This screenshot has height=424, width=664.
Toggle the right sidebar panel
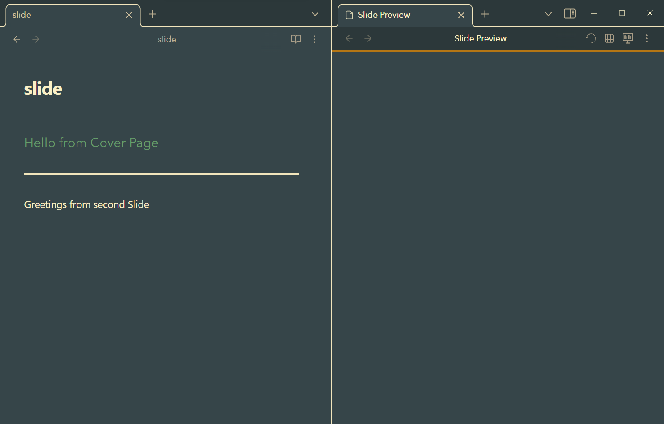point(570,14)
